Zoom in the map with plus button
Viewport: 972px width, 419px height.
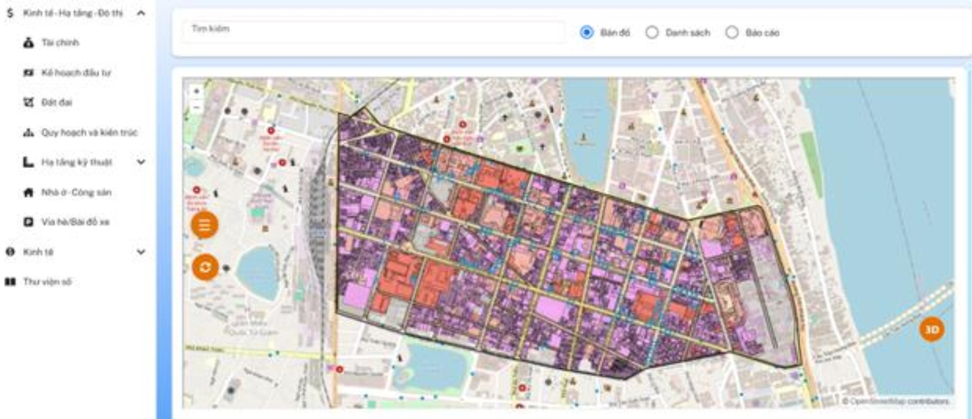pos(196,91)
